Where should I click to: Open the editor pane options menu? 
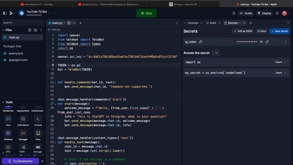pyautogui.click(x=177, y=23)
